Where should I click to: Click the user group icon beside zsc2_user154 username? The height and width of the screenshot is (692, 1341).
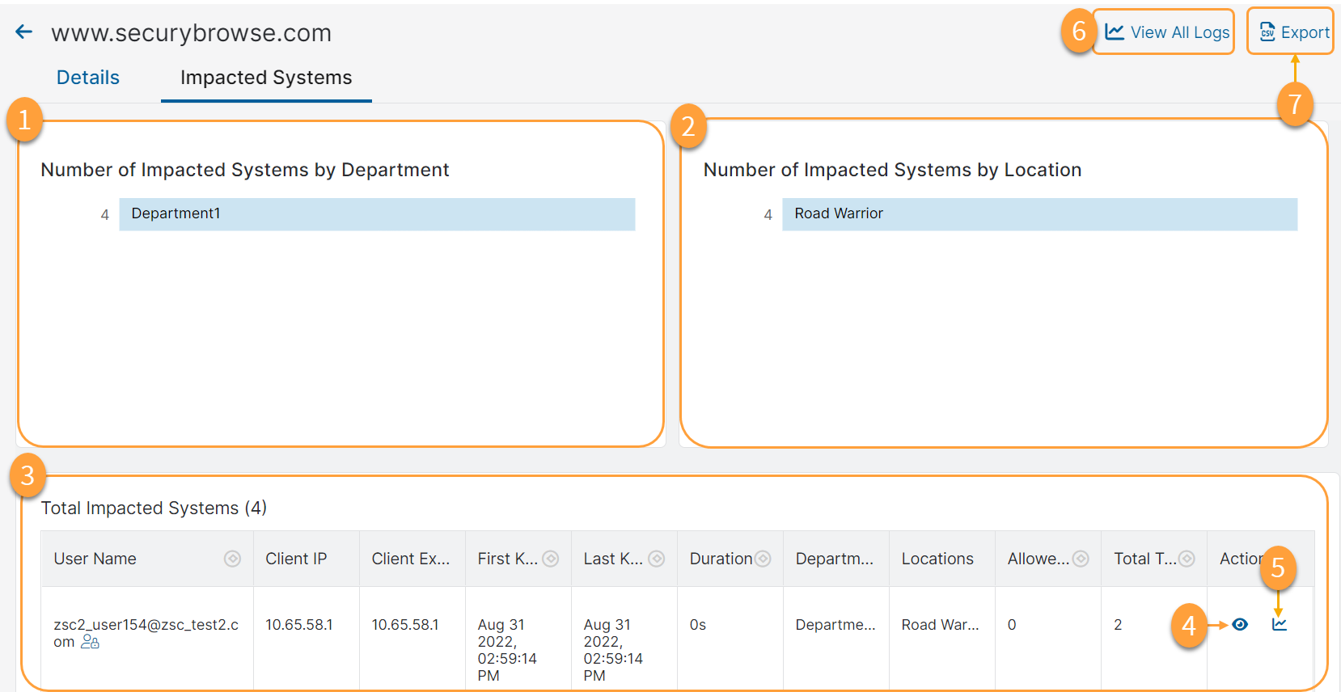[x=90, y=642]
